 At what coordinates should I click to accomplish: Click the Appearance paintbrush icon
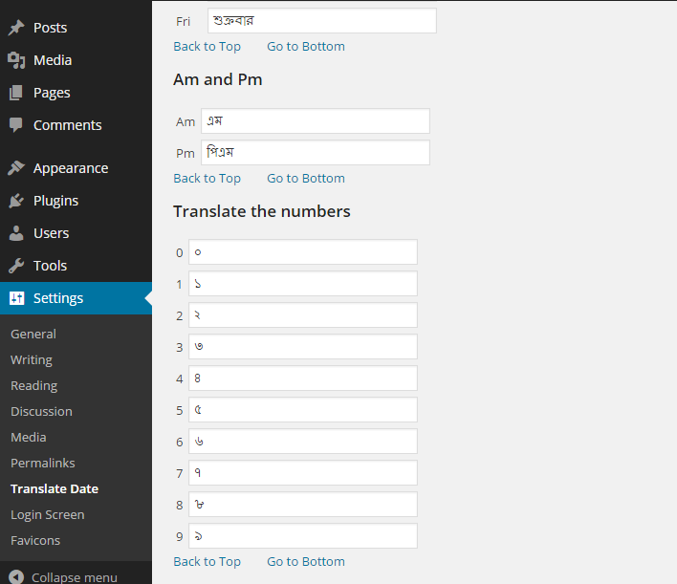point(16,168)
